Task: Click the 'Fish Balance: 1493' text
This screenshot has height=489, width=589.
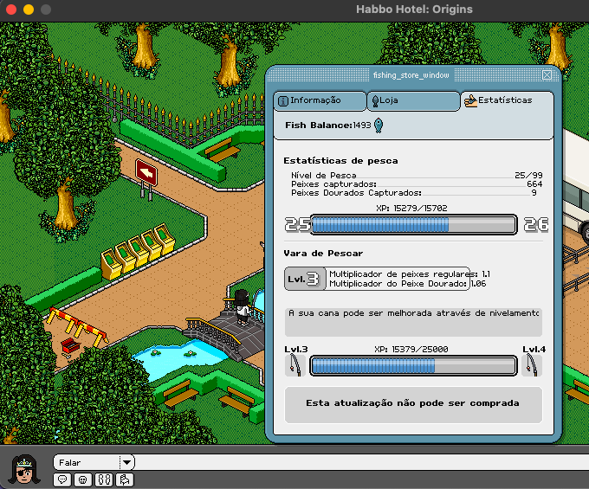Action: 328,125
